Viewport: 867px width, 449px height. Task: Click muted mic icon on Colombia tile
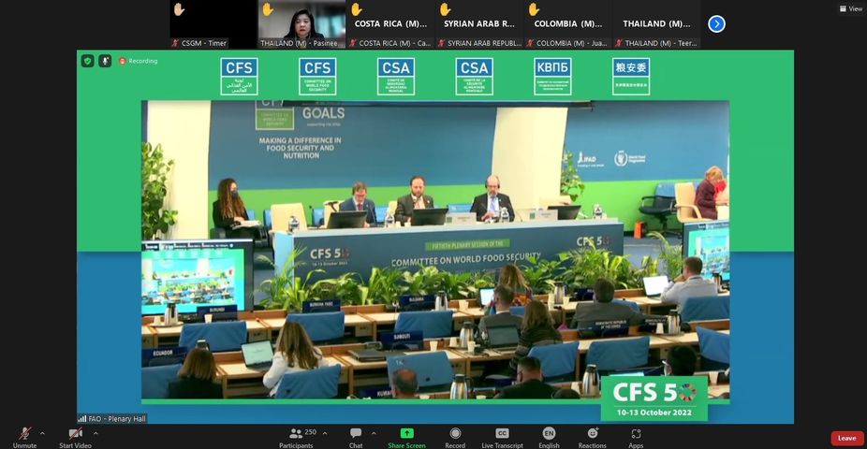(530, 43)
